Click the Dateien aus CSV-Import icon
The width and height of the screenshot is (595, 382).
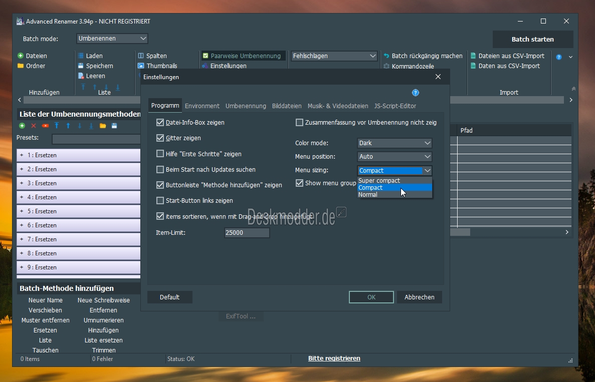point(473,56)
